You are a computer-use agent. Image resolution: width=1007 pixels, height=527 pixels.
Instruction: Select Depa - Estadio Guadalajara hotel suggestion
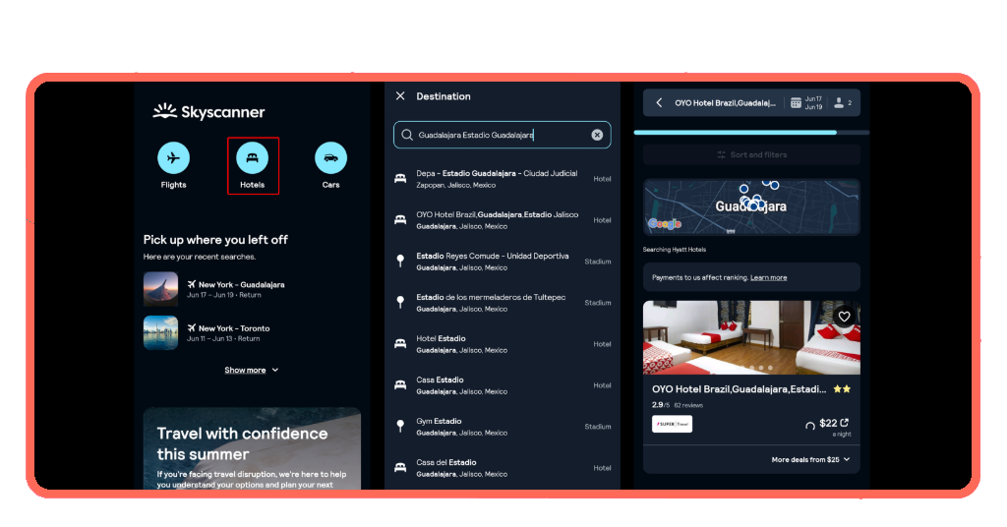coord(503,179)
